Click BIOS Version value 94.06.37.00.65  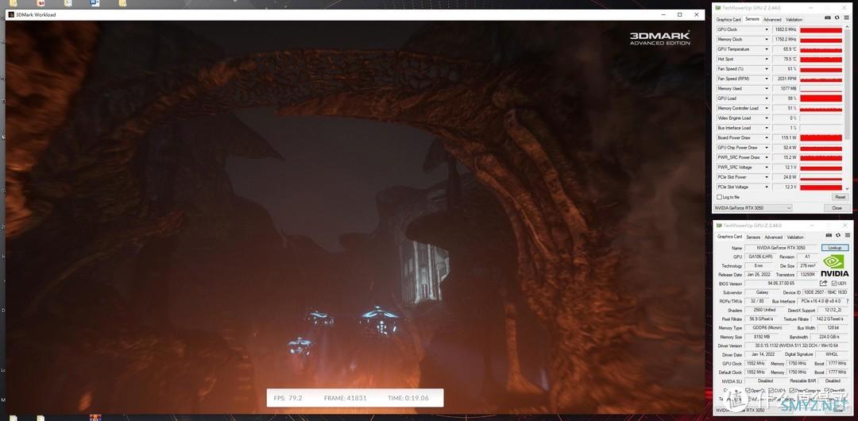[x=781, y=284]
